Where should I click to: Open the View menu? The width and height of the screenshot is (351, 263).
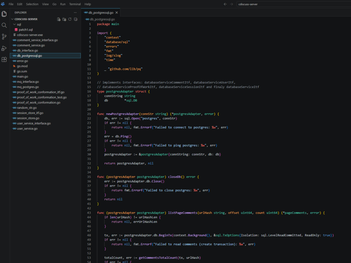coord(45,4)
